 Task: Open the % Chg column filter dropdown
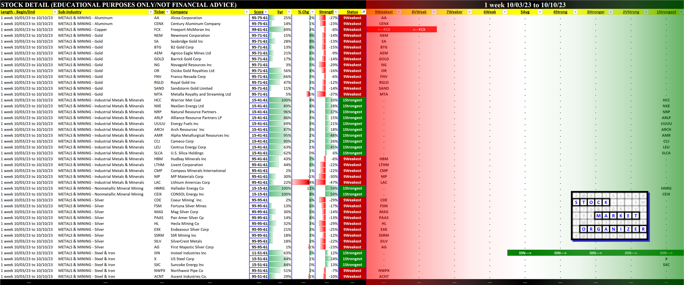tap(313, 12)
